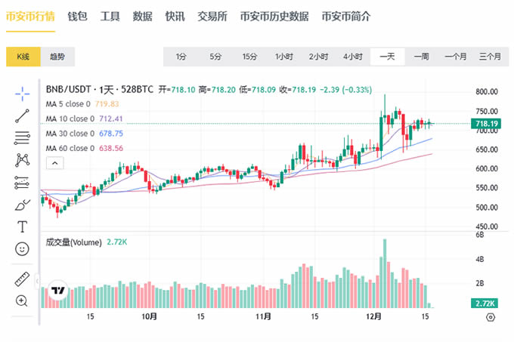Select the XABCD pattern tool
Viewport: 514px width, 342px height.
22,159
